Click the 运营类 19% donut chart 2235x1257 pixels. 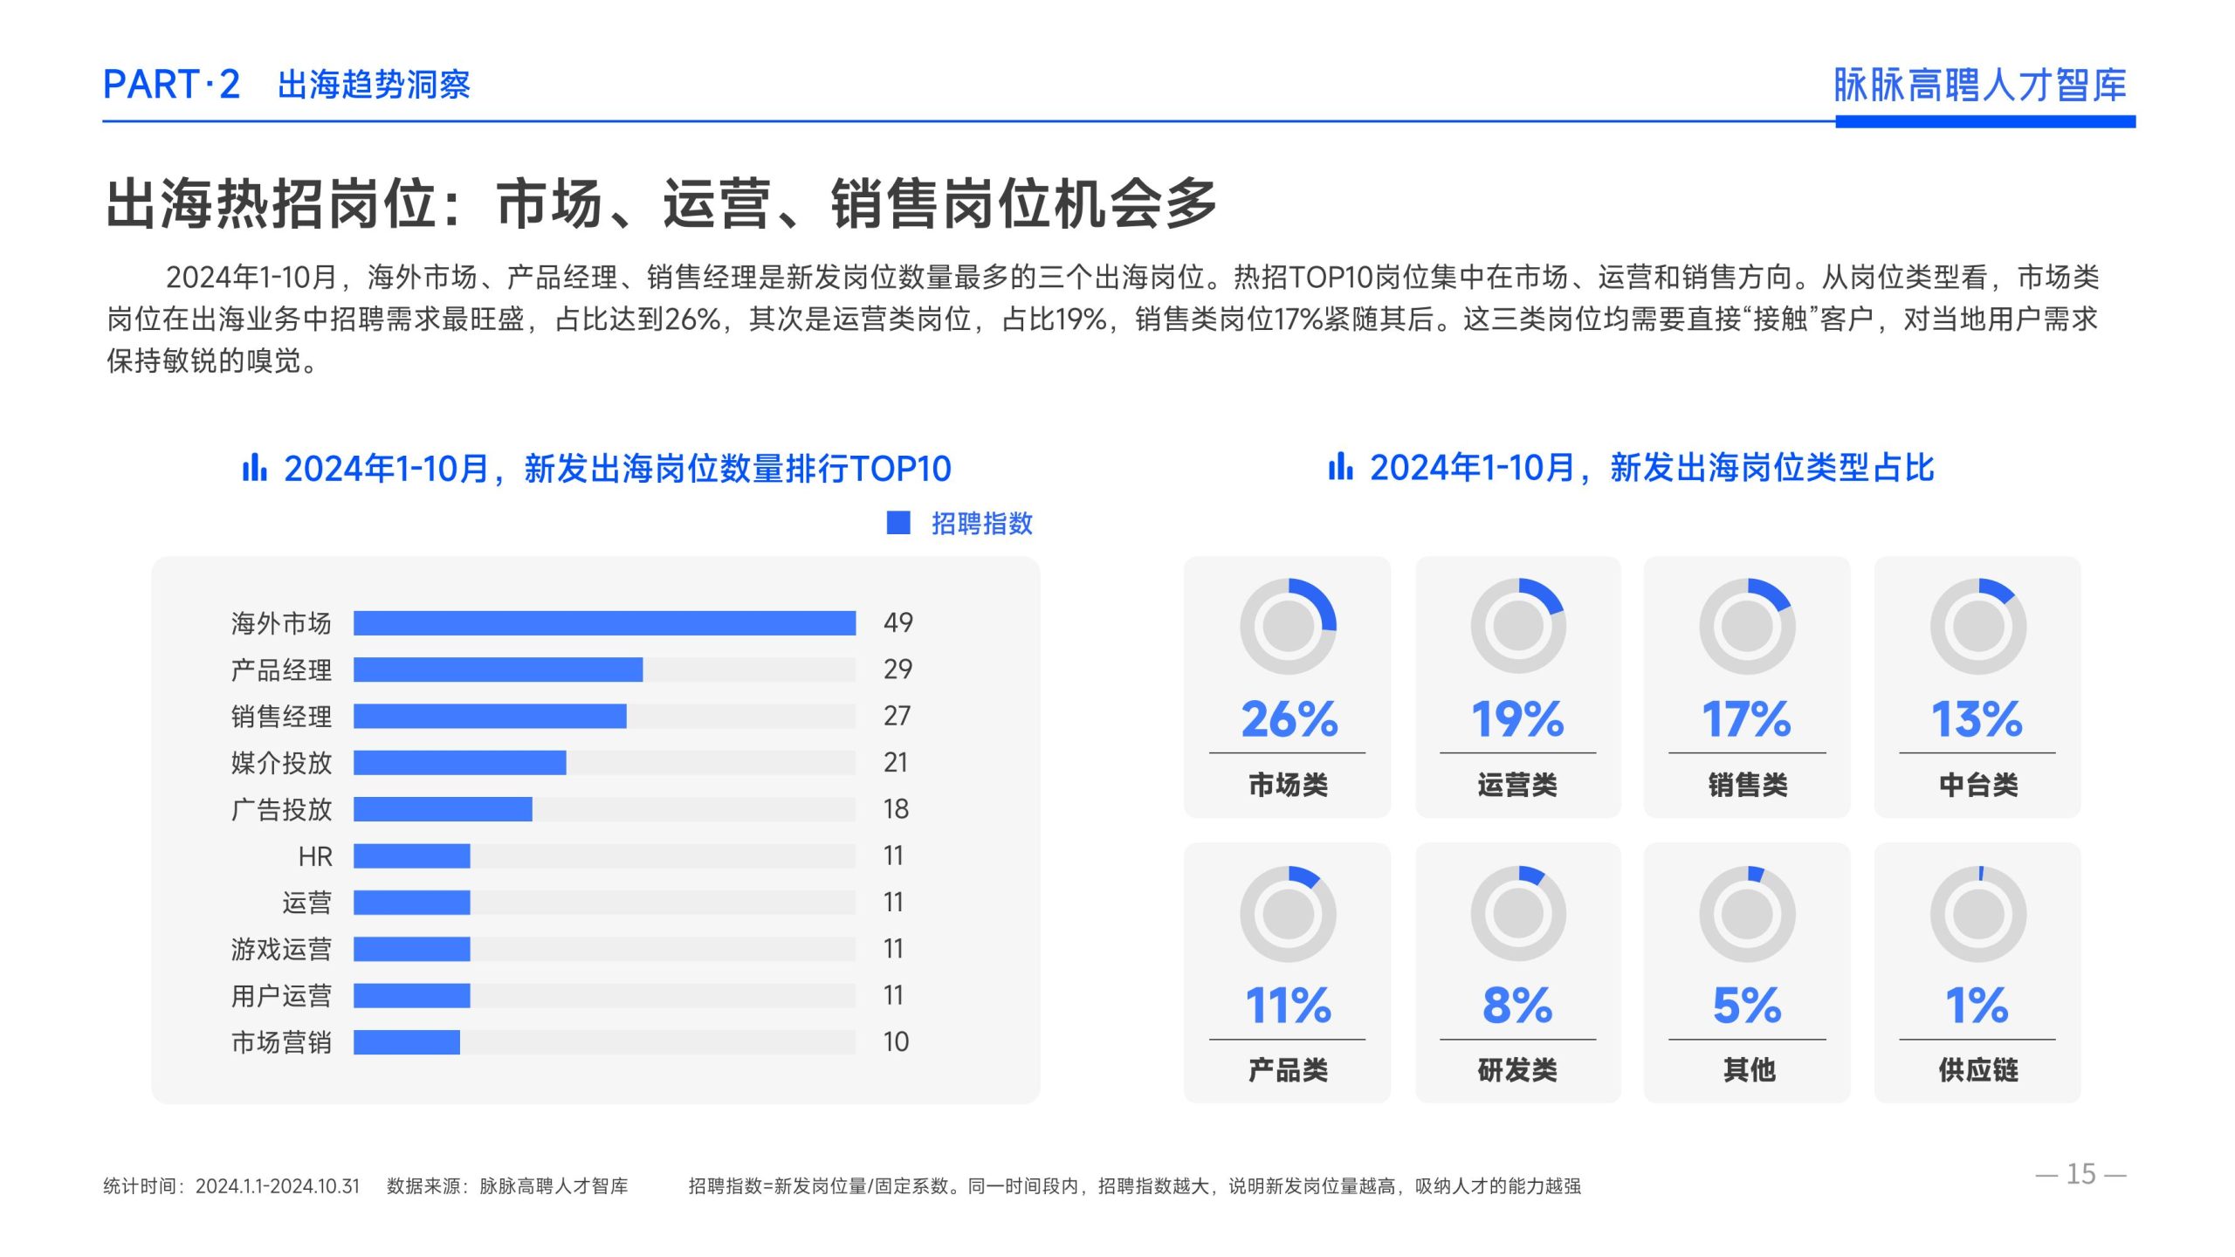click(x=1517, y=626)
